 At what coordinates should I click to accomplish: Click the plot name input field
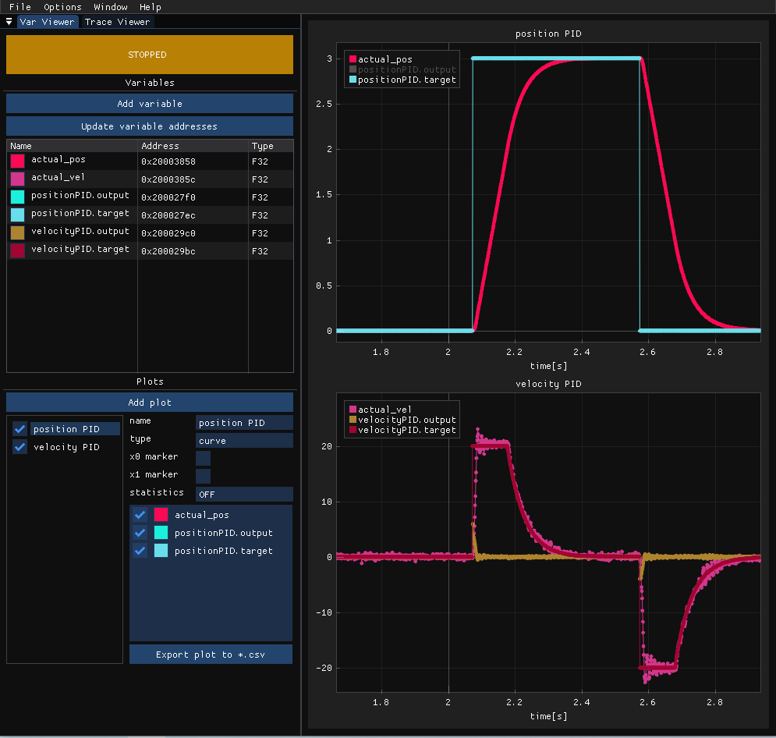[x=243, y=422]
